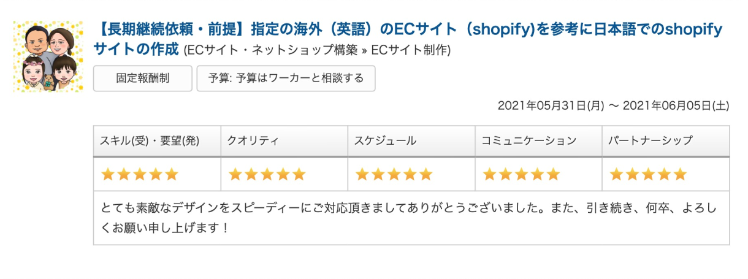Select the パートナーシップ column header
The width and height of the screenshot is (748, 279).
650,140
